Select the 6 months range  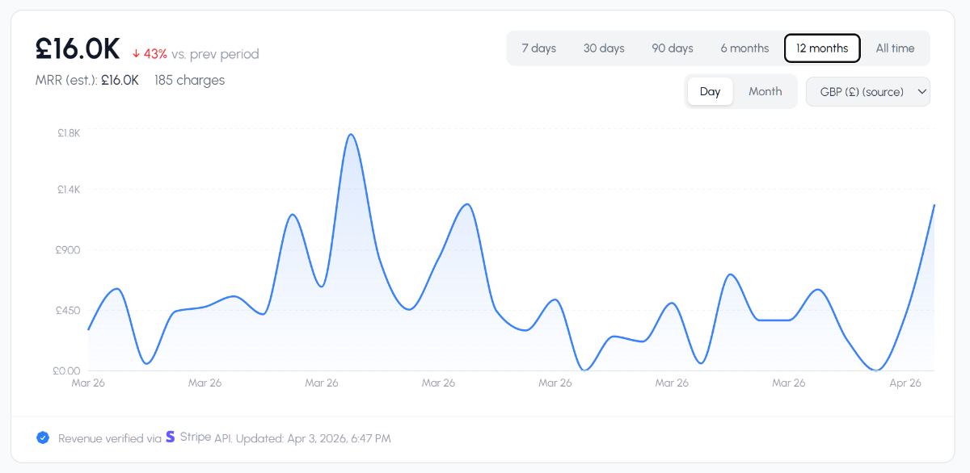pos(744,48)
